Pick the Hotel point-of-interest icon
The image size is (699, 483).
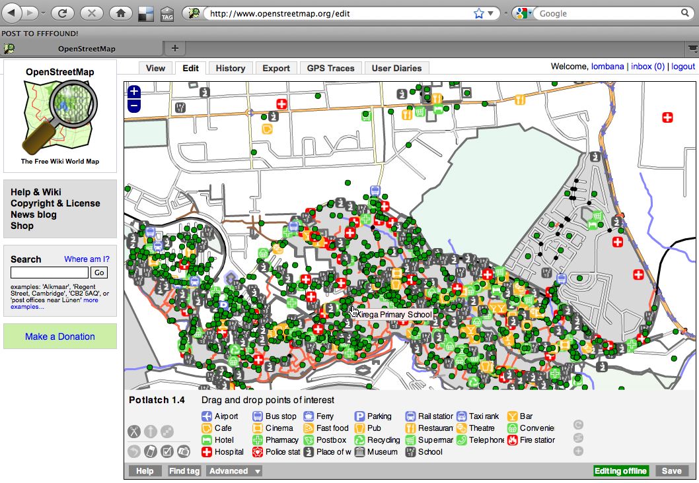(206, 440)
